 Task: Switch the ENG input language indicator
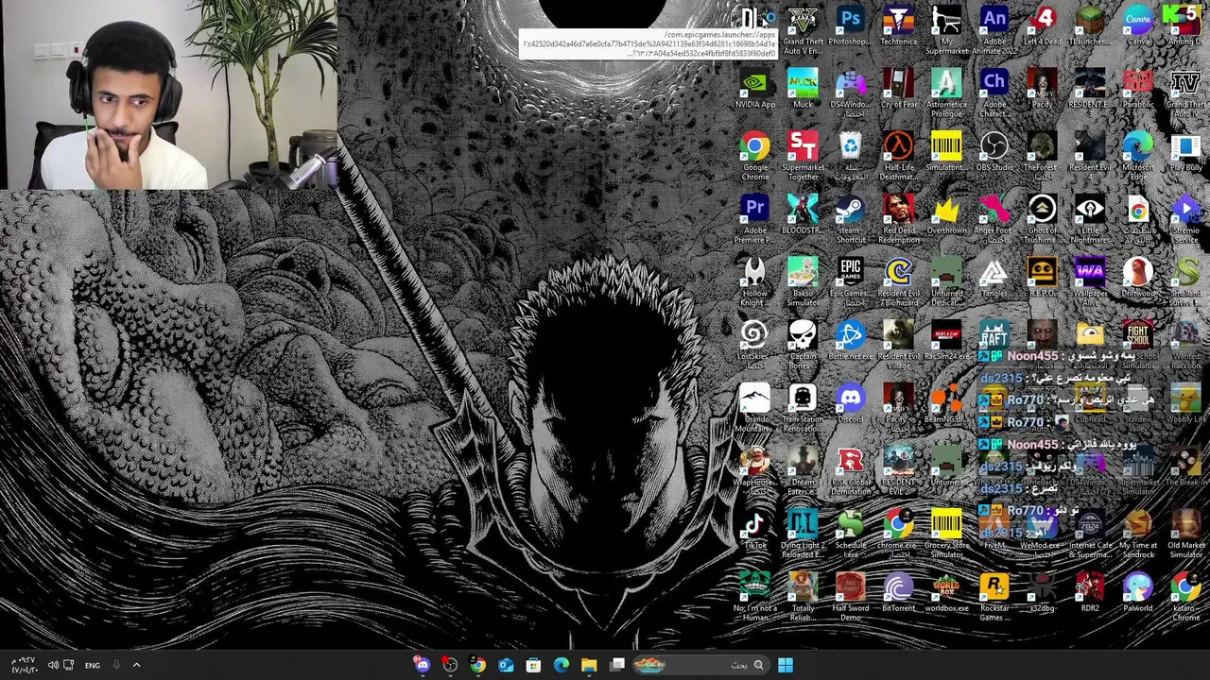pos(92,666)
